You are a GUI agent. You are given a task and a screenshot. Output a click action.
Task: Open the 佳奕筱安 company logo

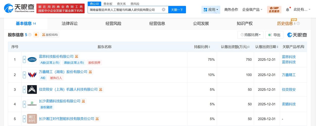(32, 89)
